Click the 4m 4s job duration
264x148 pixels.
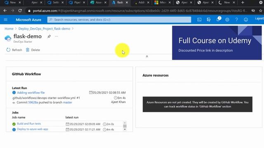click(x=110, y=129)
